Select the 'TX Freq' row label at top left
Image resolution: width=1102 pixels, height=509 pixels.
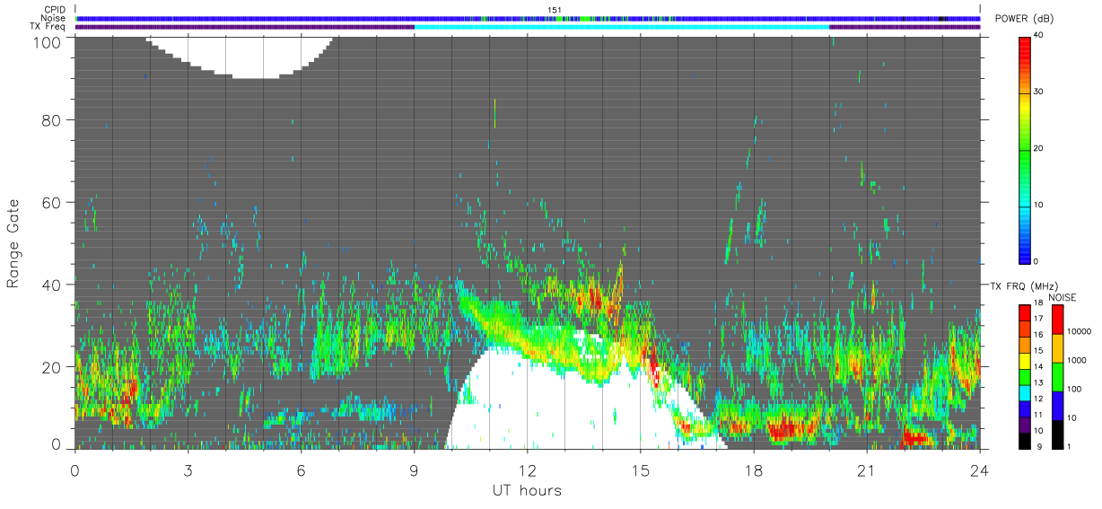point(49,26)
